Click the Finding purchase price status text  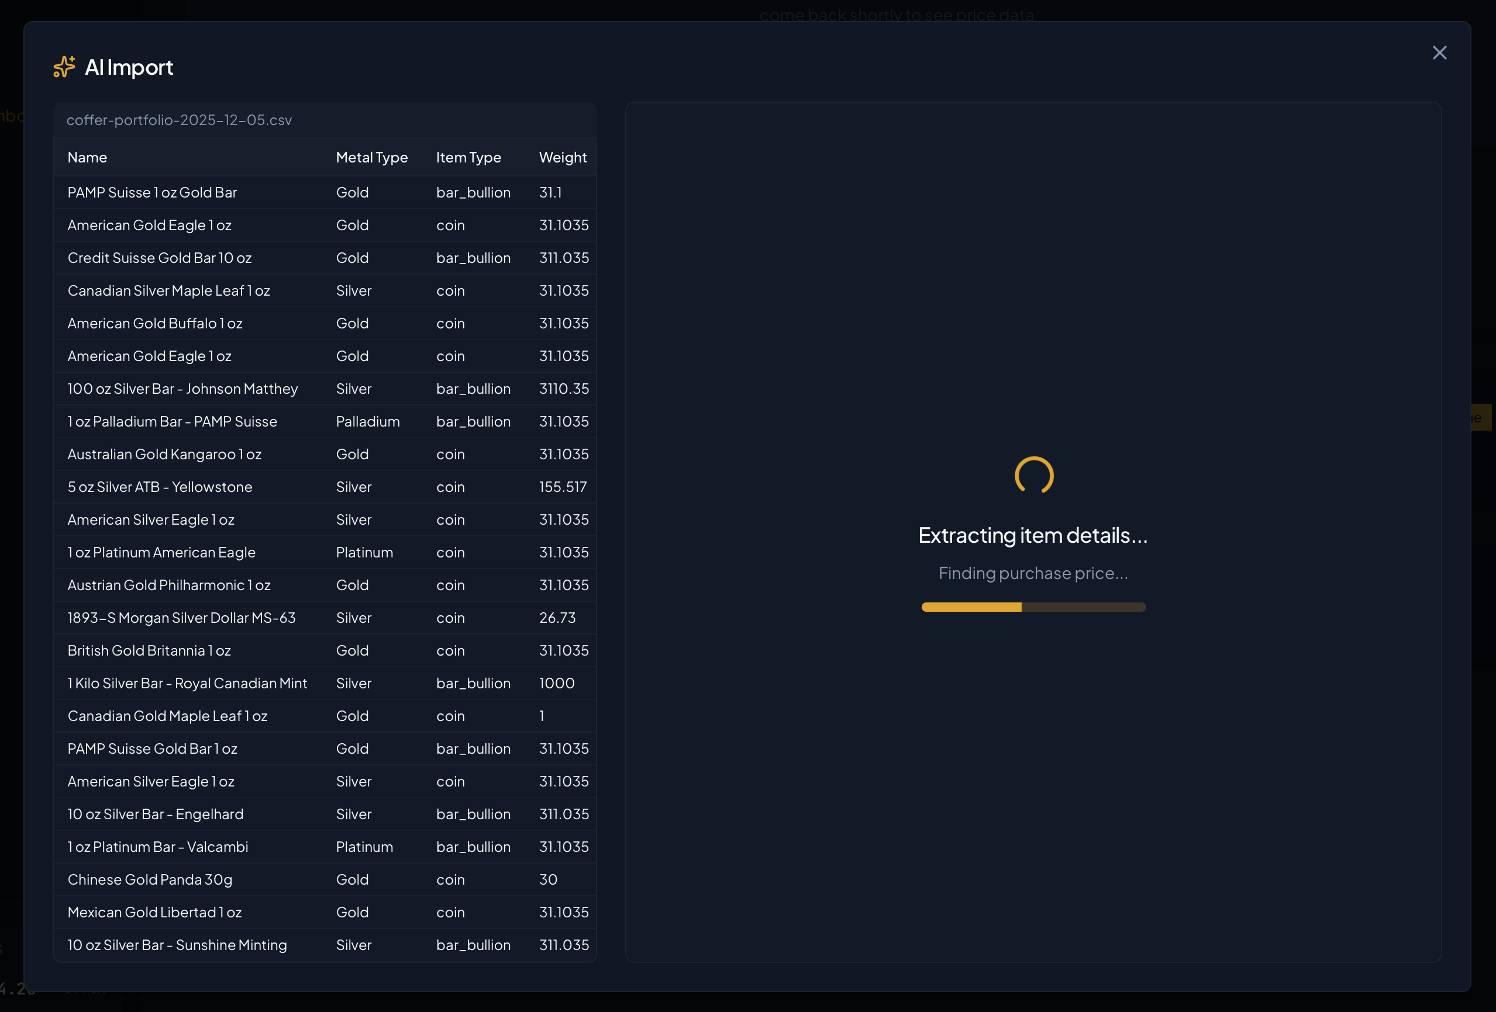1033,573
